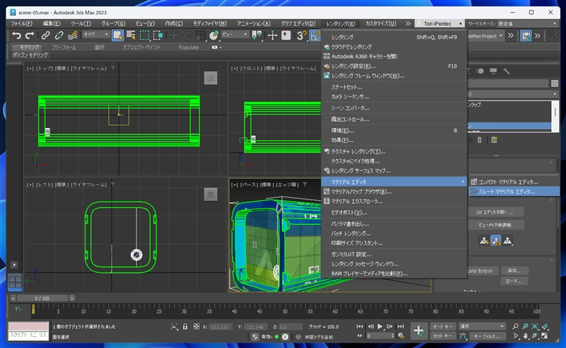Open the selection filter すべて dropdown
566x348 pixels.
coord(94,35)
